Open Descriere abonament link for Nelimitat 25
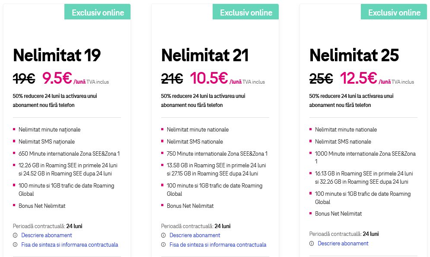430x257 pixels. (343, 244)
